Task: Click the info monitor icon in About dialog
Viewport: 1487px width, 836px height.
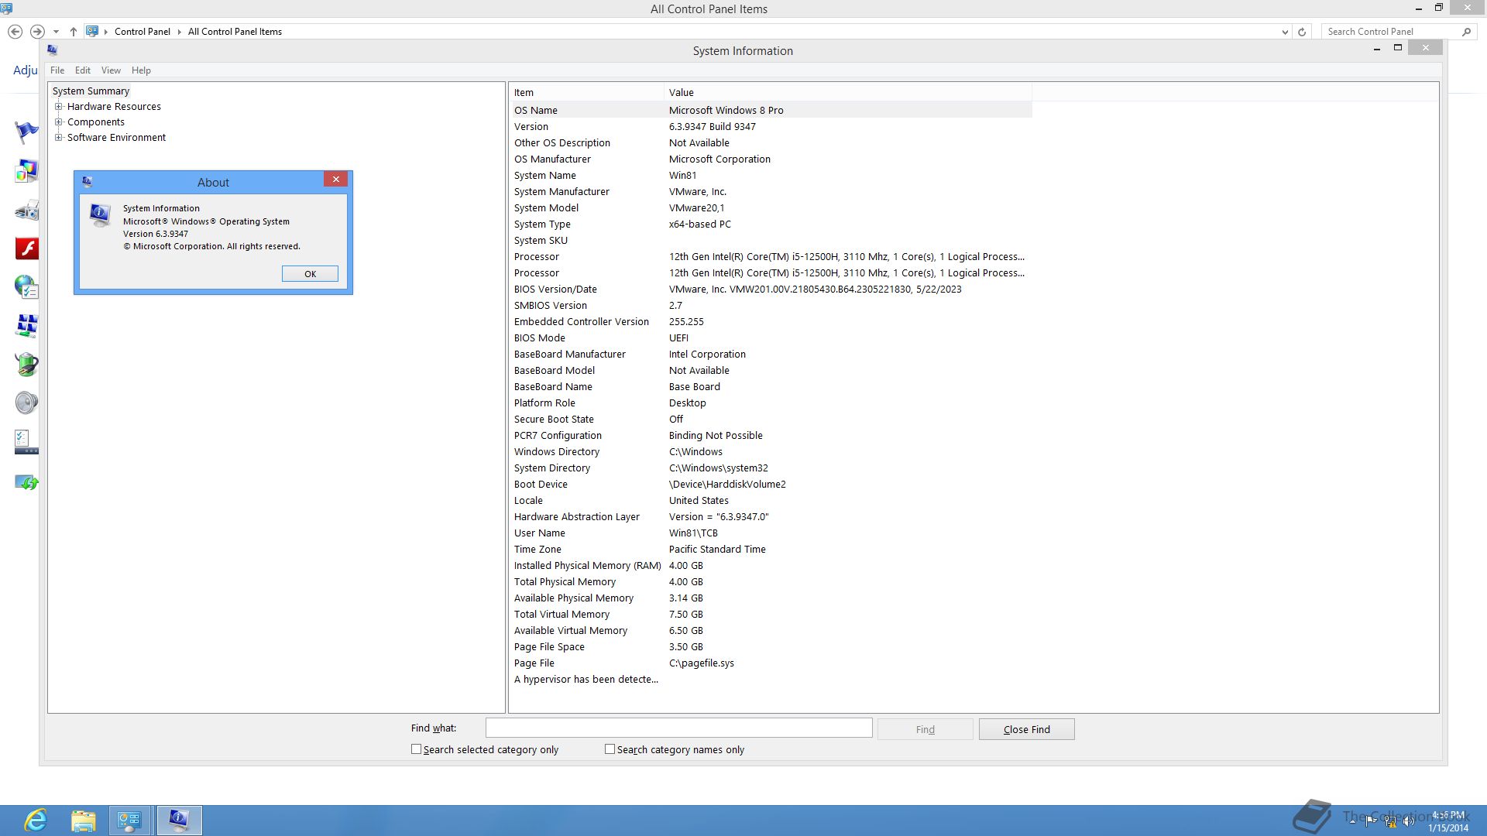Action: (100, 214)
